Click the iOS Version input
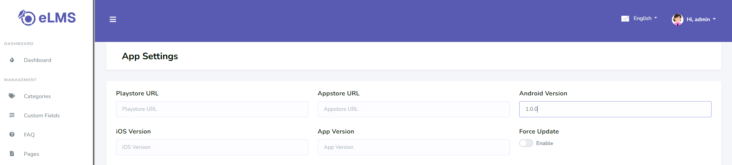Viewport: 732px width, 165px height. click(212, 147)
